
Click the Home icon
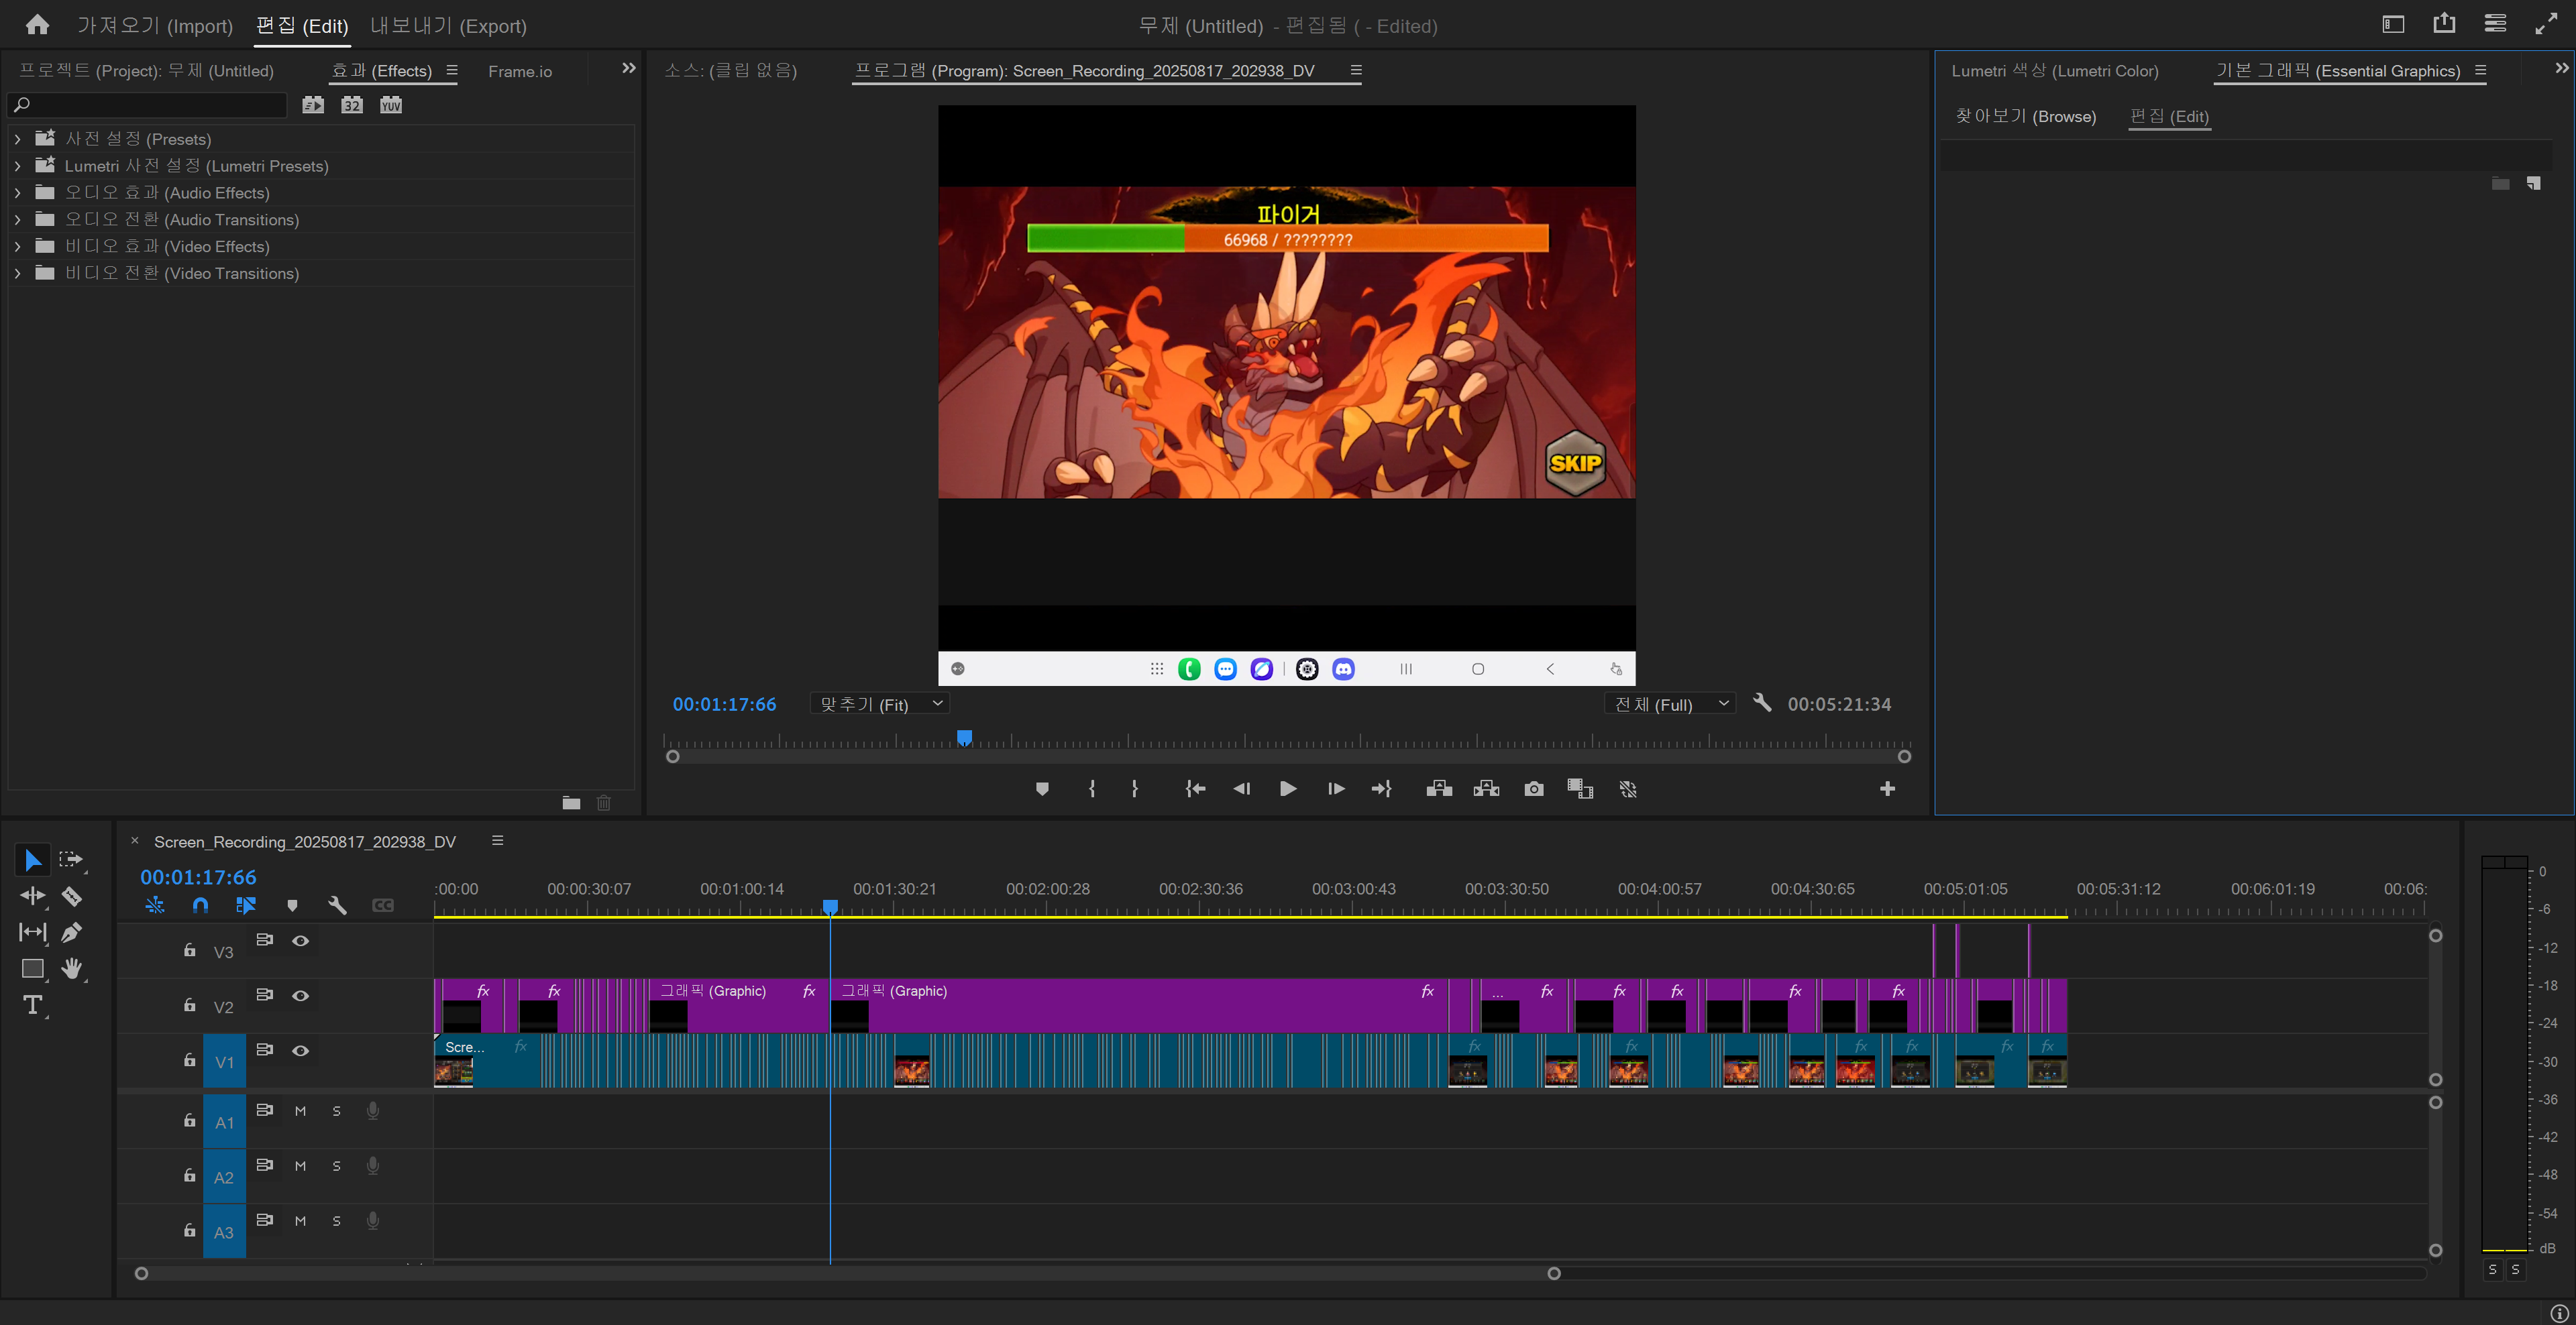click(37, 25)
